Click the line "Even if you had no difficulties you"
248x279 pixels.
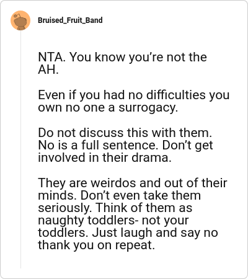tap(134, 95)
